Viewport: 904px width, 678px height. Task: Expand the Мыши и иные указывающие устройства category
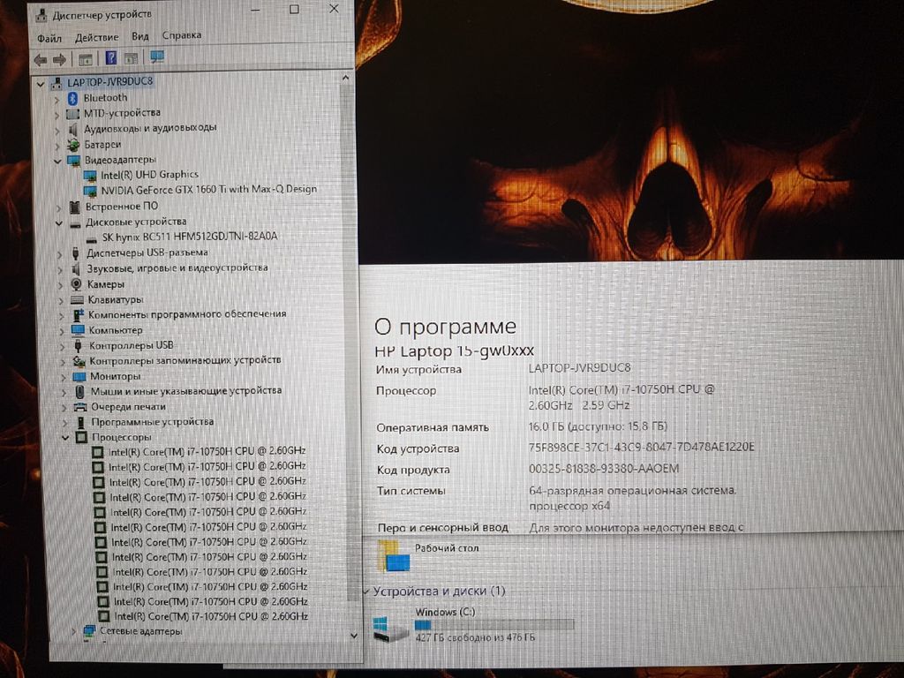coord(64,392)
